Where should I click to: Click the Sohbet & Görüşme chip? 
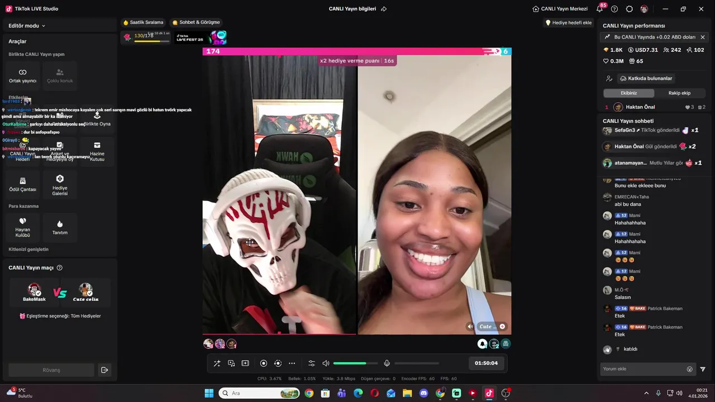point(196,22)
